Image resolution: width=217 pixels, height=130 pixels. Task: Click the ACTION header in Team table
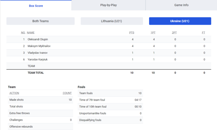(x=14, y=93)
